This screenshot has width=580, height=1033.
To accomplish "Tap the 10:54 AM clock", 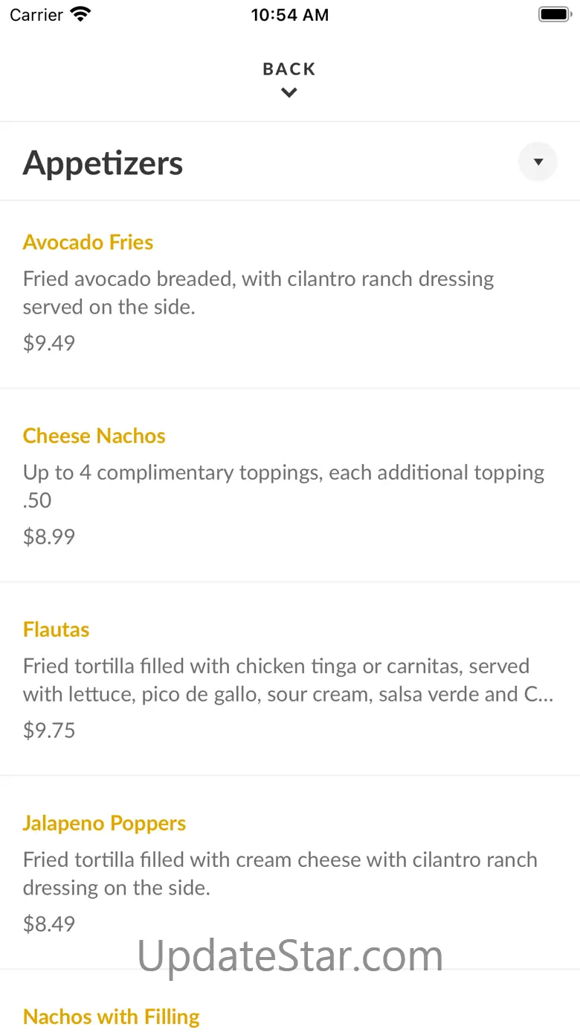I will tap(290, 15).
